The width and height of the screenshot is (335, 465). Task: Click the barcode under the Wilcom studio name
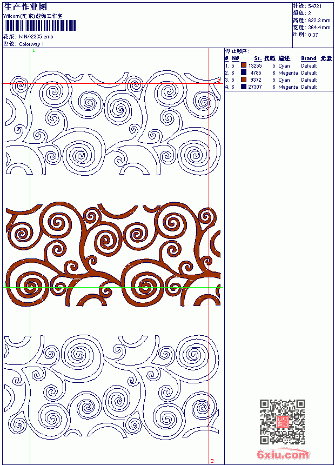40,25
